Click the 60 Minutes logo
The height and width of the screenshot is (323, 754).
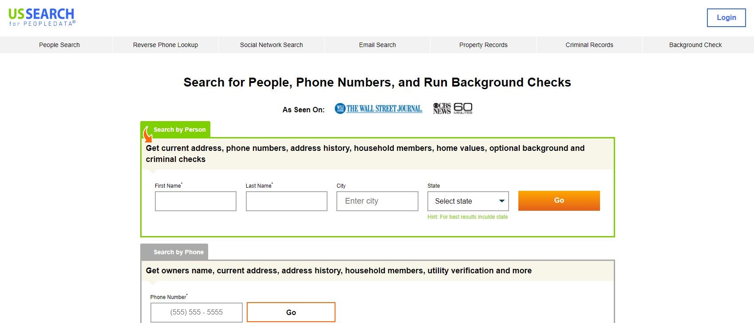coord(463,109)
